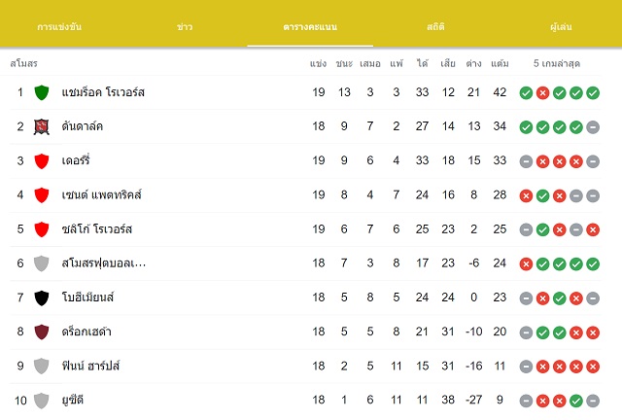Click the สโมสร column header
The height and width of the screenshot is (420, 622).
coord(23,63)
